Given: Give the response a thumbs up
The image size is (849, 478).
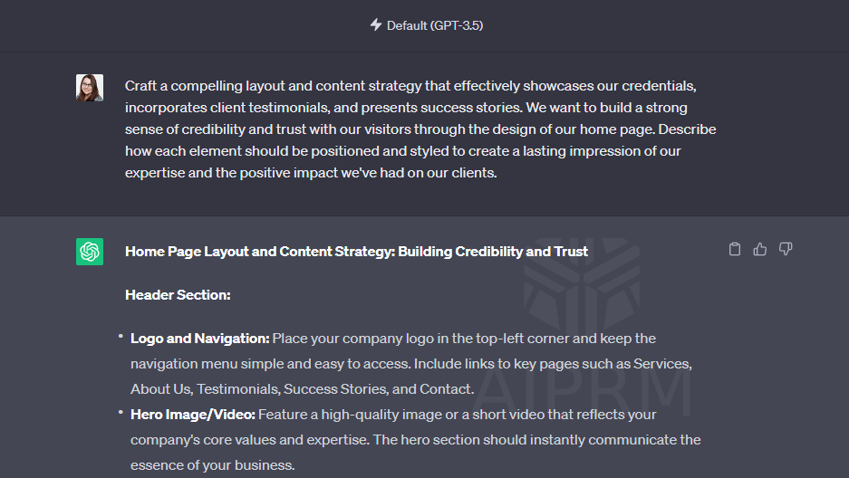Looking at the screenshot, I should (x=759, y=249).
